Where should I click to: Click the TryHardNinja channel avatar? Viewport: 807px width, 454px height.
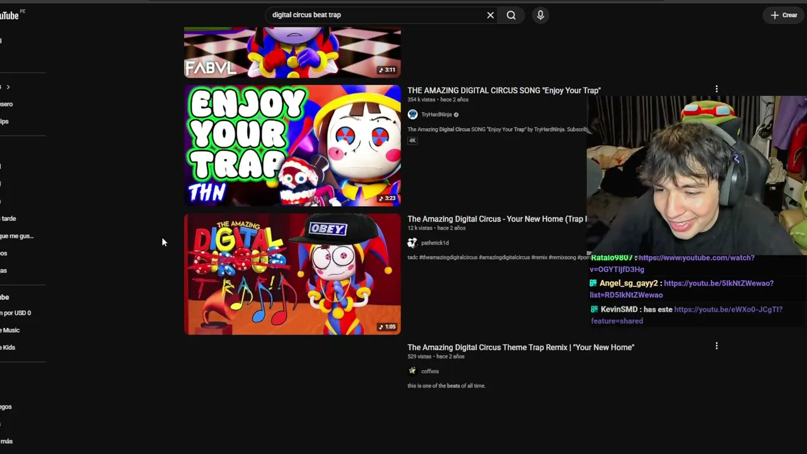point(412,114)
